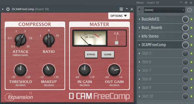Image resolution: width=194 pixels, height=104 pixels.
Task: Toggle POST routing icon in mixer
Action: (140, 10)
